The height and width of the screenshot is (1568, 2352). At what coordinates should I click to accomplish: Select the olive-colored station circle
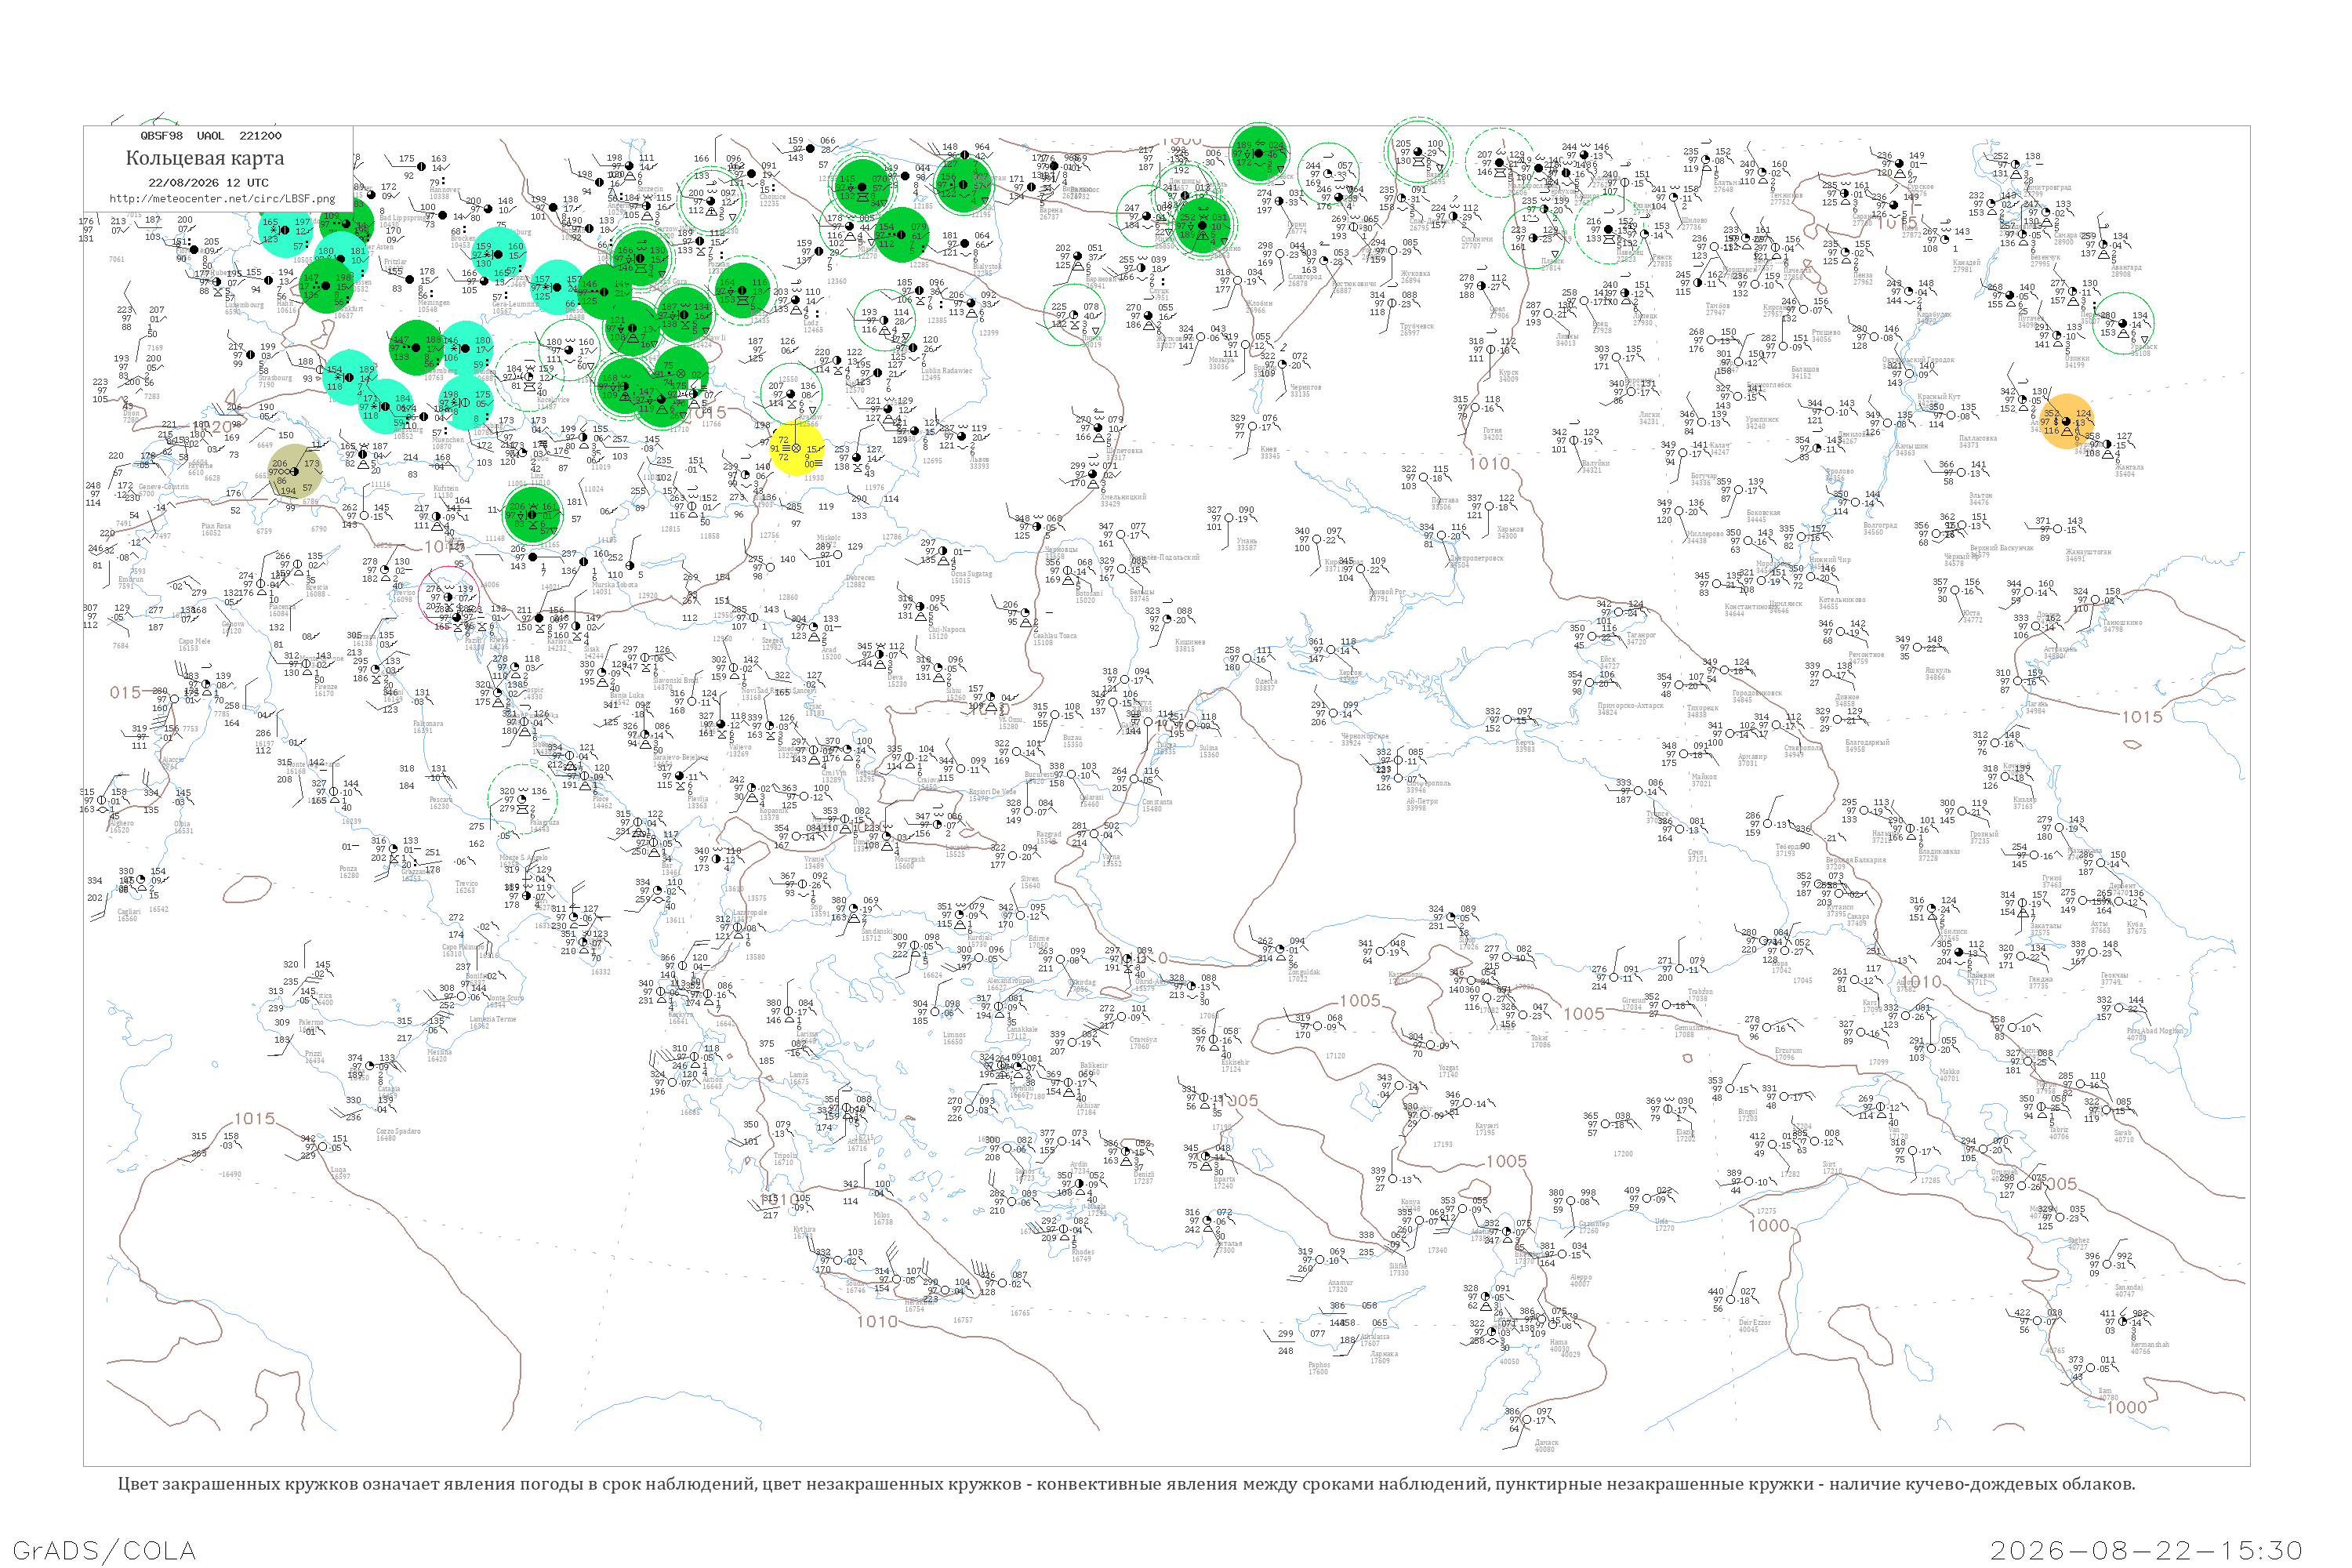(x=296, y=471)
